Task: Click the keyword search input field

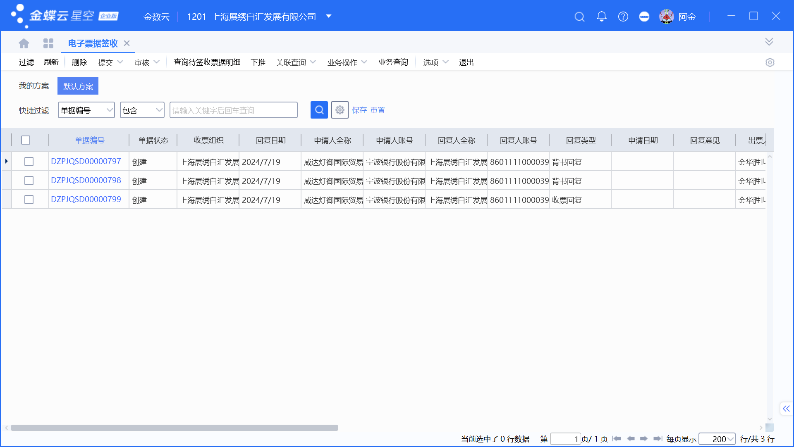Action: pyautogui.click(x=234, y=110)
